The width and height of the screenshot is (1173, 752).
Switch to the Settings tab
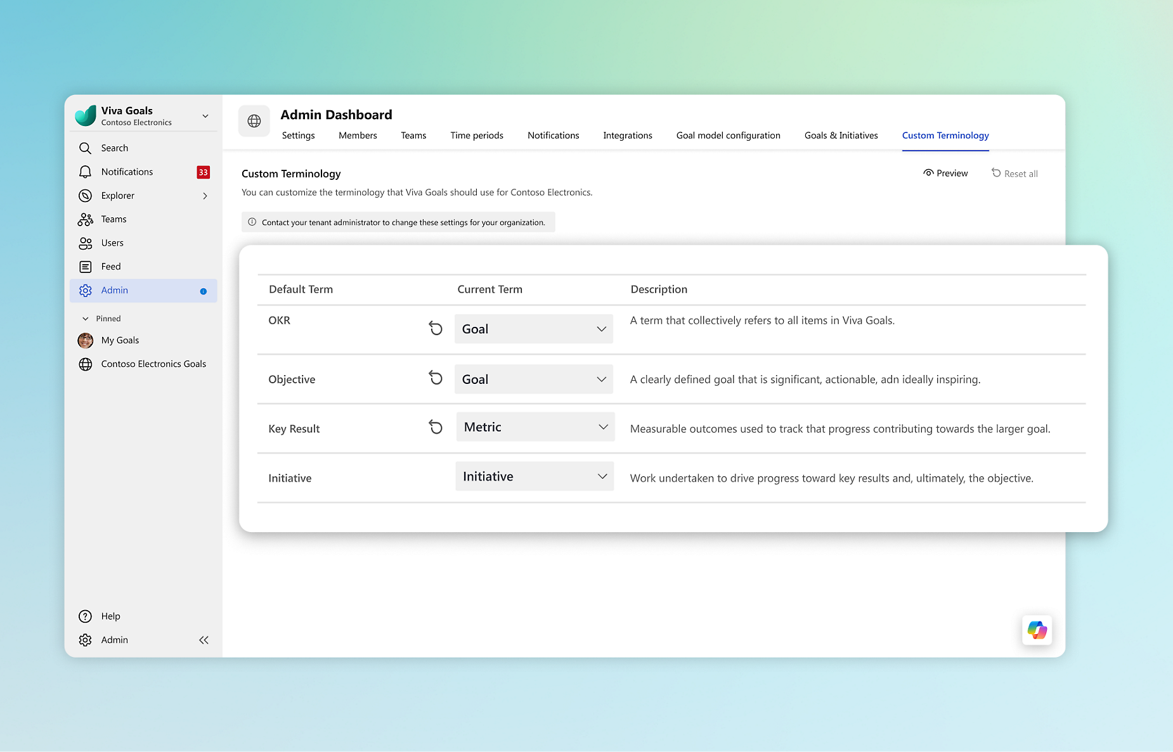(298, 136)
